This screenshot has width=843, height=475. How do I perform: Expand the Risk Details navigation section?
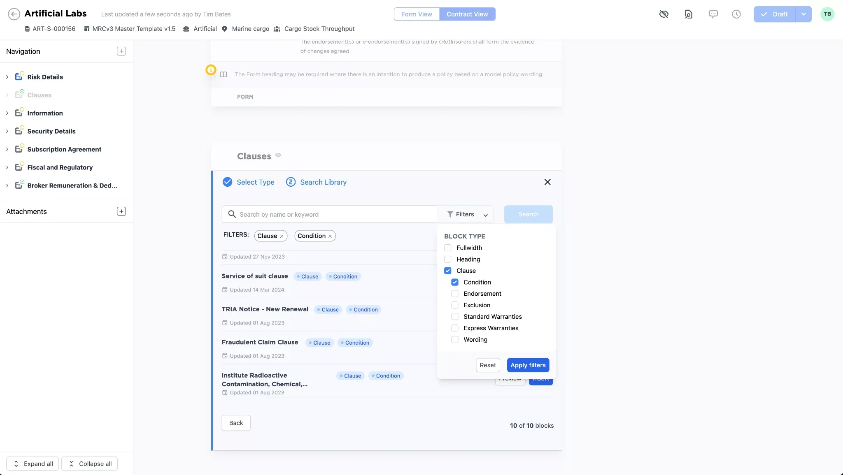(x=7, y=77)
